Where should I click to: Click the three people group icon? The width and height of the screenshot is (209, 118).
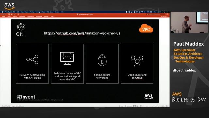[x=137, y=61]
